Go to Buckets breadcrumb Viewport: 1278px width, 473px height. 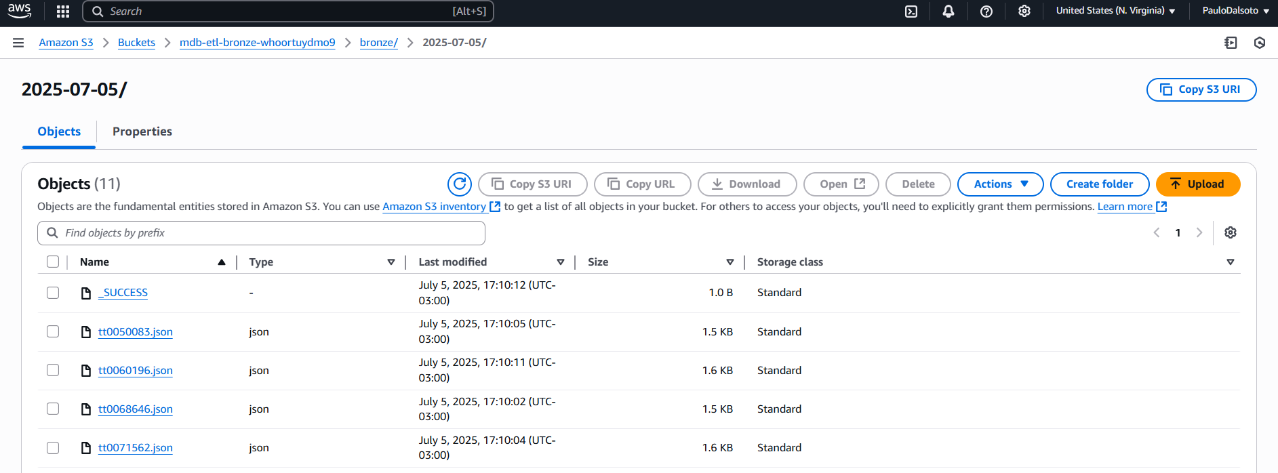(x=136, y=42)
